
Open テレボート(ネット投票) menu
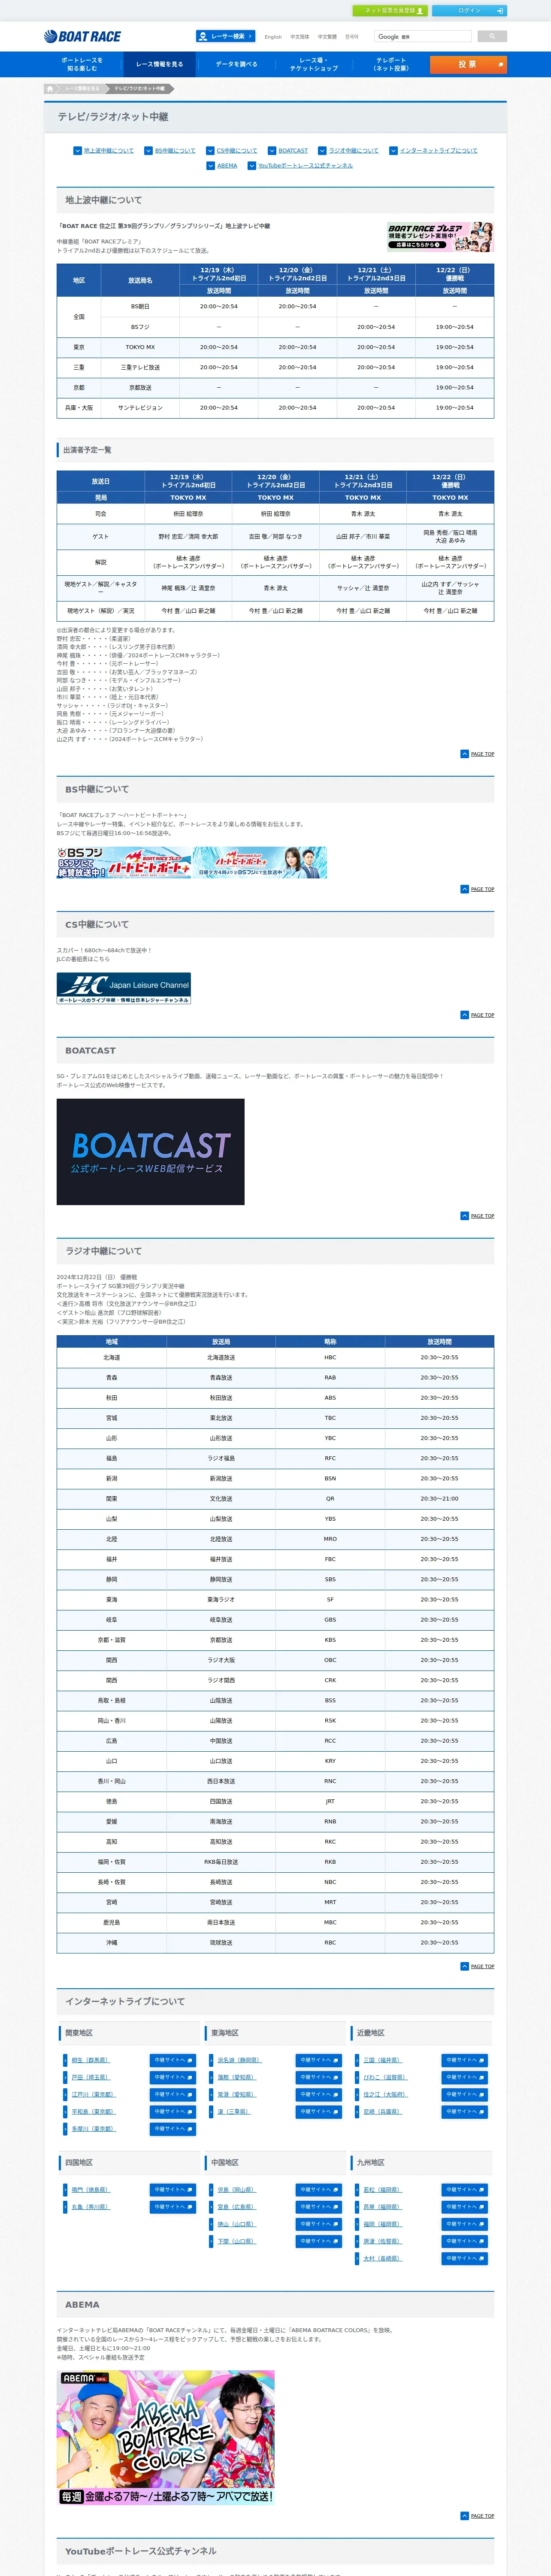391,64
